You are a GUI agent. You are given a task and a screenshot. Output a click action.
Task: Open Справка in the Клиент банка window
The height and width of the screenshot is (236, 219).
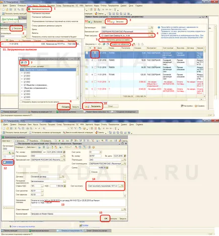(199, 106)
